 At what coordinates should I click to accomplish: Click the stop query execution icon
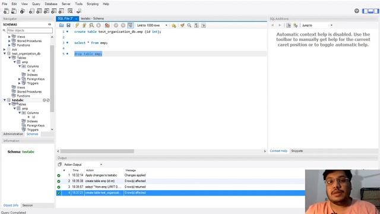coord(99,25)
